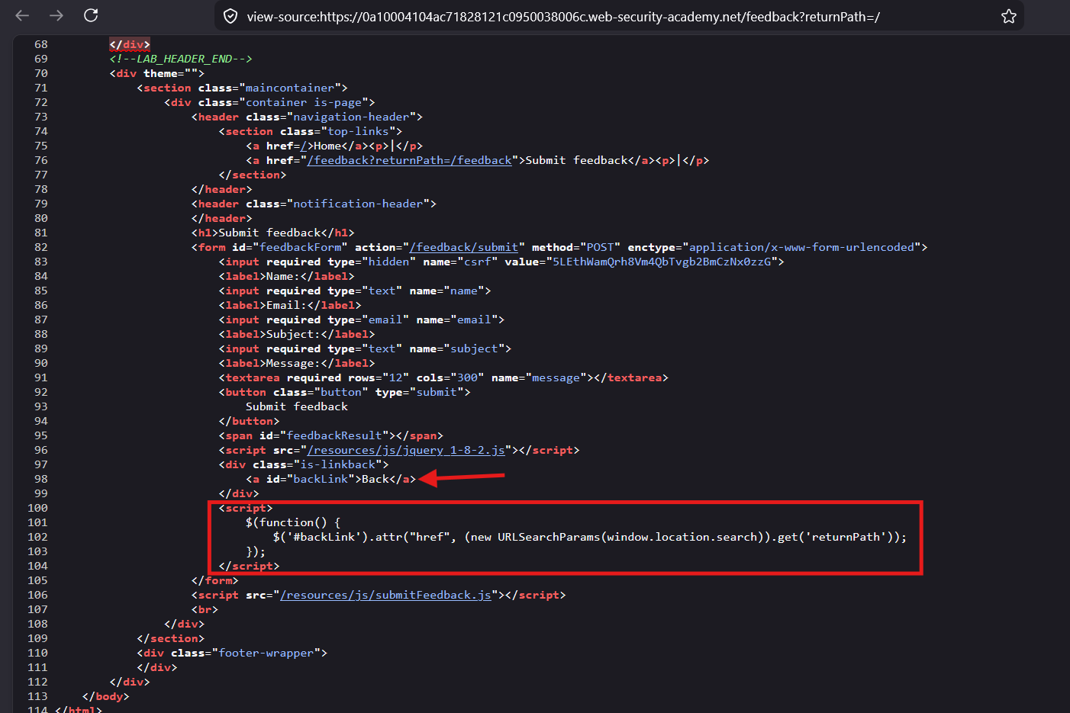1070x713 pixels.
Task: Open the /feedback?returnPath=/feedback link
Action: coord(410,160)
